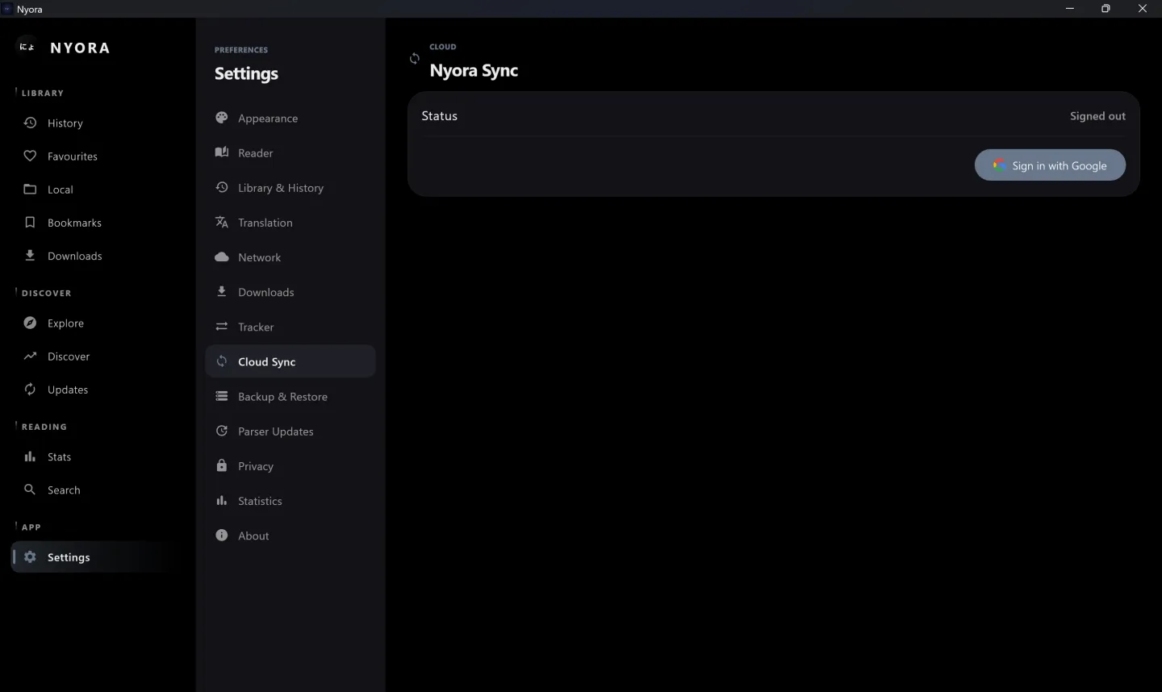The image size is (1162, 692).
Task: Open Downloads in the Library sidebar
Action: [x=97, y=255]
